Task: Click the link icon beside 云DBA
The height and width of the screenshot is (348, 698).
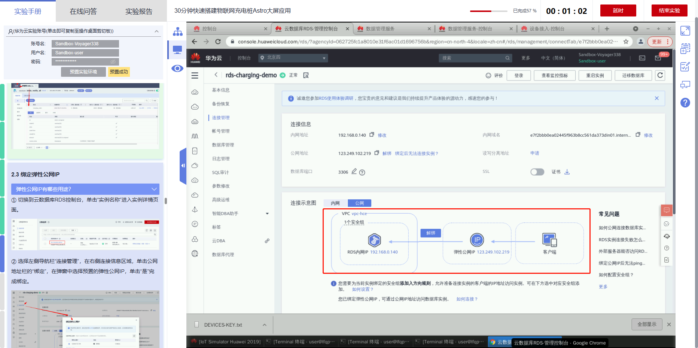Action: click(267, 241)
